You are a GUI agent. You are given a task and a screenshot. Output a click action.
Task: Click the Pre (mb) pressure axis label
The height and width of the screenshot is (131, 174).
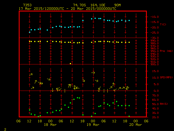pos(166,51)
